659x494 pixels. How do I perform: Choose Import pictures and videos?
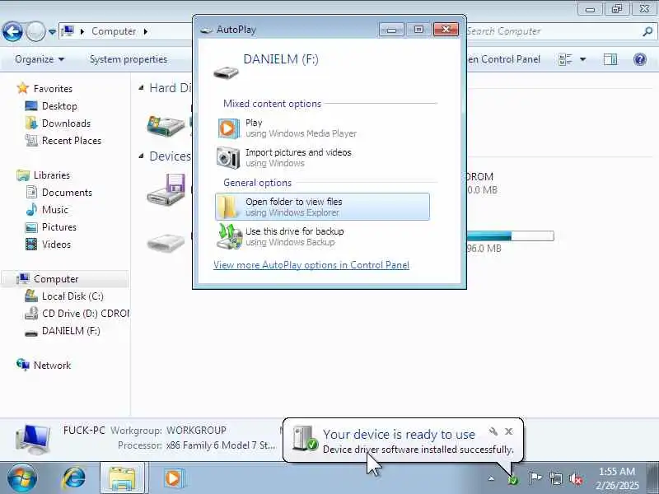pos(322,157)
